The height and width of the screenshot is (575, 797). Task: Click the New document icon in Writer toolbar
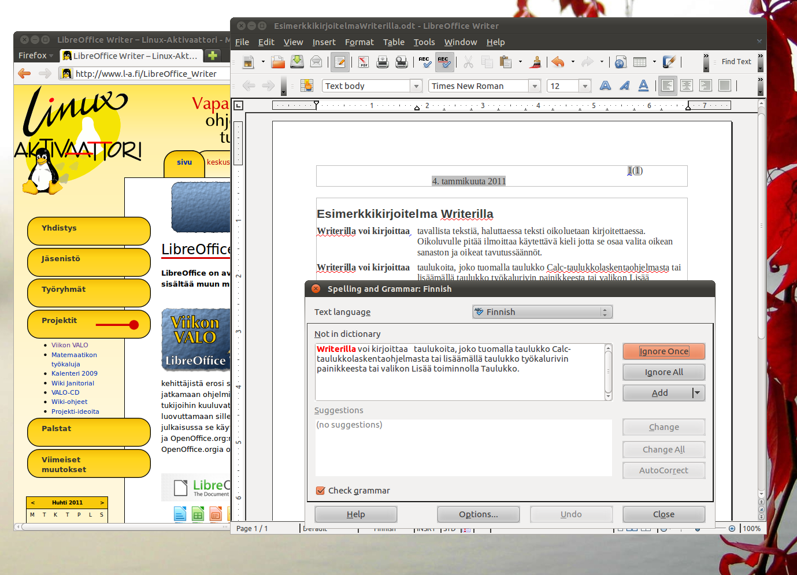[x=249, y=62]
